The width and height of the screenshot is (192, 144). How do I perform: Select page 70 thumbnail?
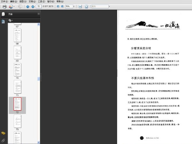coord(18,70)
